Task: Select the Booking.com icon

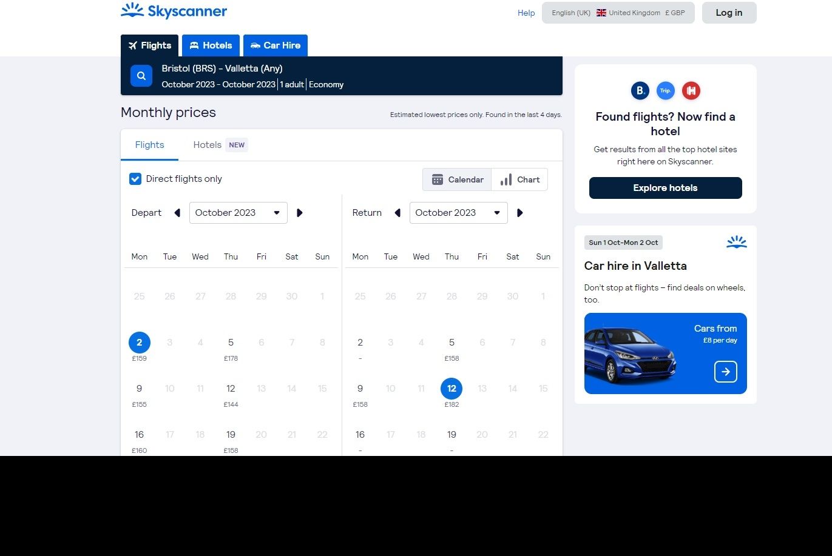Action: coord(640,90)
